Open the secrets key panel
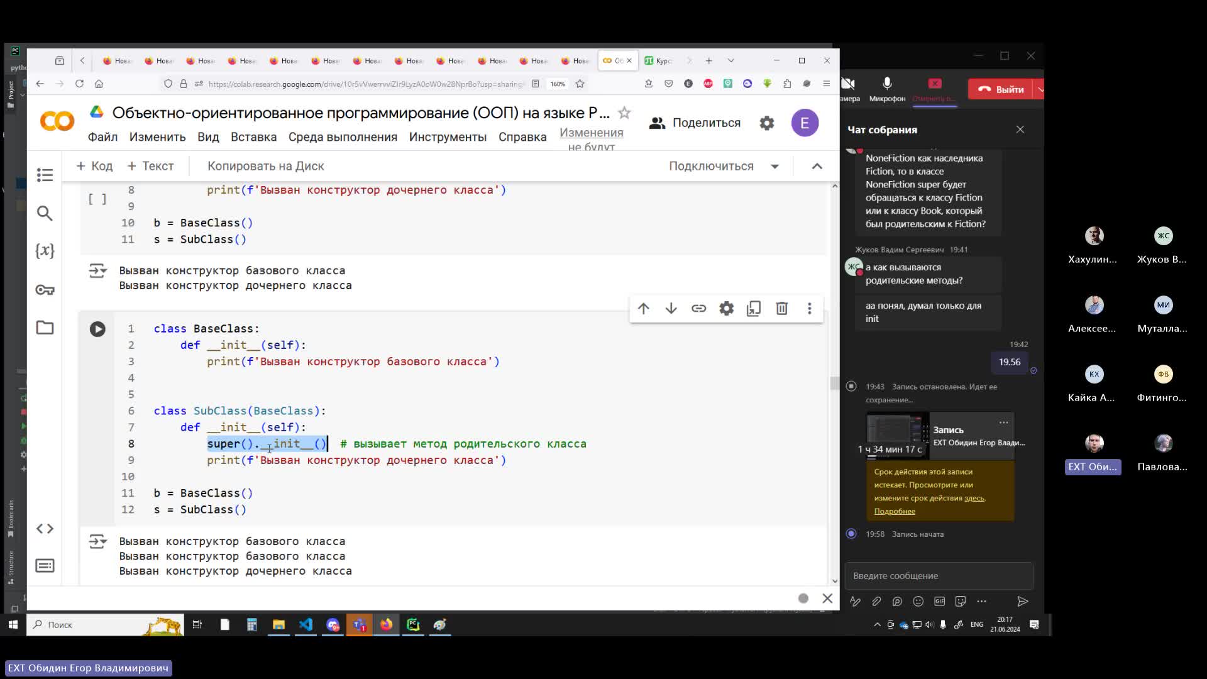 [x=45, y=289]
